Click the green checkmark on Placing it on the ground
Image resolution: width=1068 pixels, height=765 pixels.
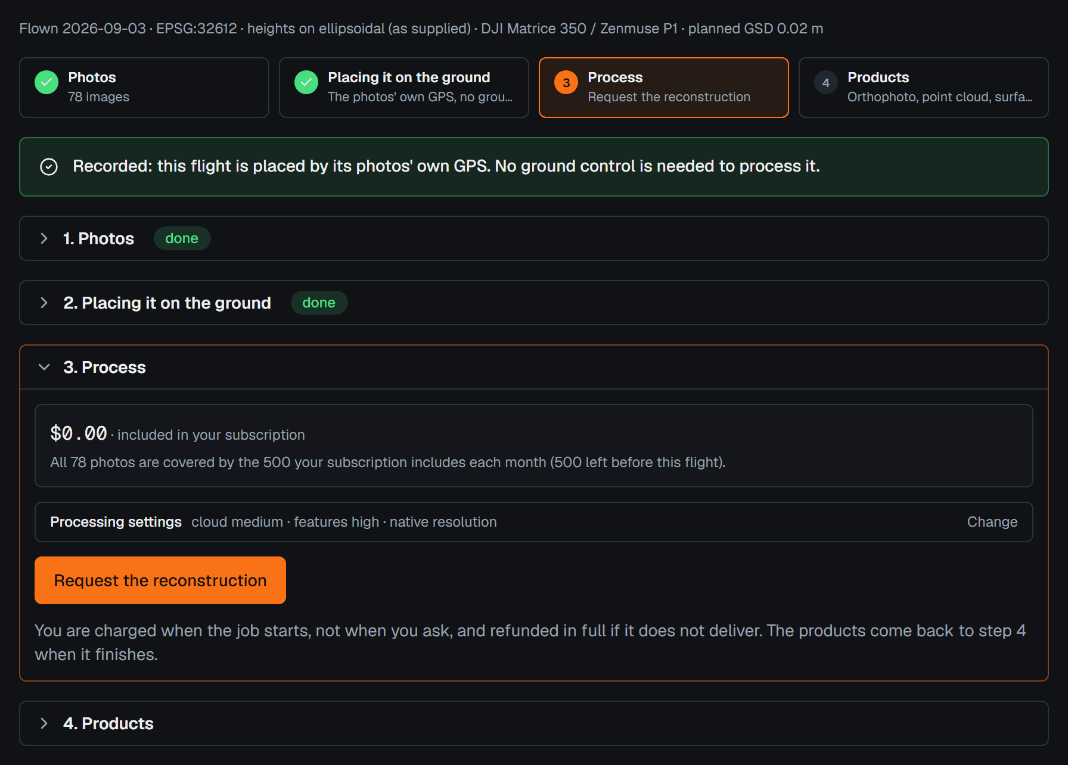pyautogui.click(x=306, y=82)
